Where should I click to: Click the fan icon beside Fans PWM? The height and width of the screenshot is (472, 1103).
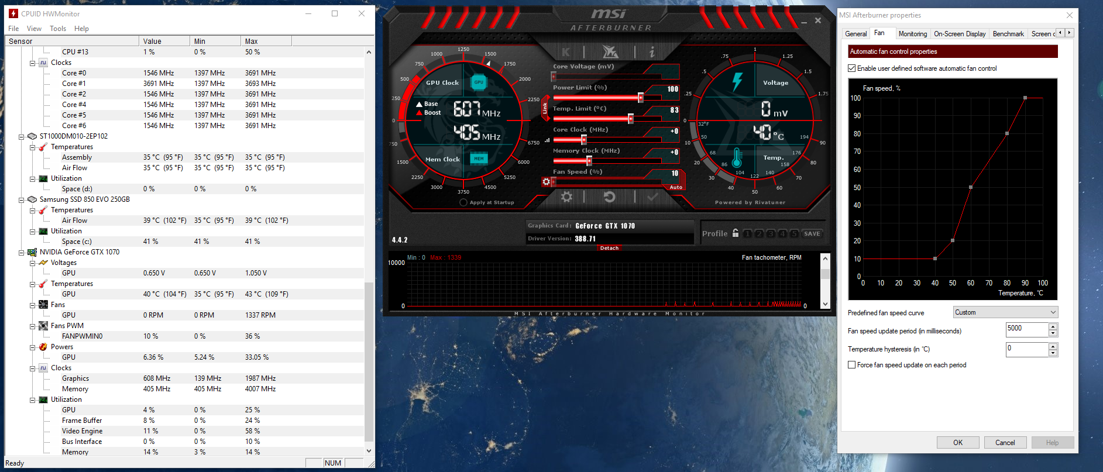(x=43, y=326)
